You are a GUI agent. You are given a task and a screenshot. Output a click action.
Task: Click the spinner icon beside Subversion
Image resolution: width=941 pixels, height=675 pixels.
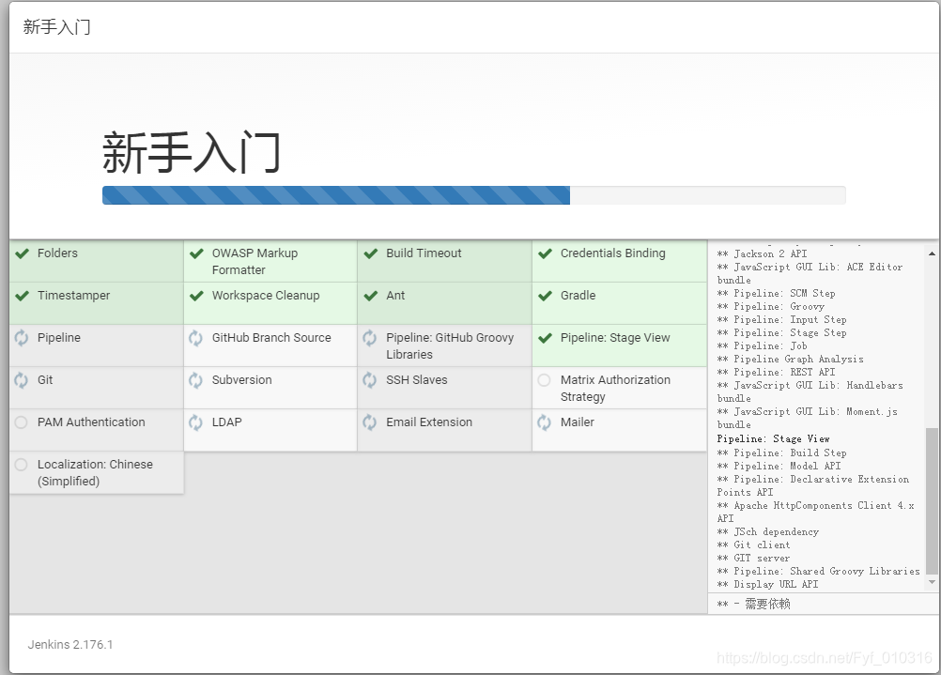point(195,380)
